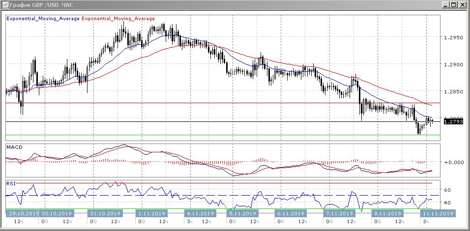470x231 pixels.
Task: Select the 8.11.2019 date marker
Action: [x=386, y=214]
